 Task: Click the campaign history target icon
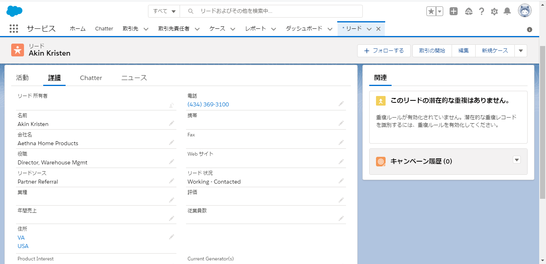point(381,162)
